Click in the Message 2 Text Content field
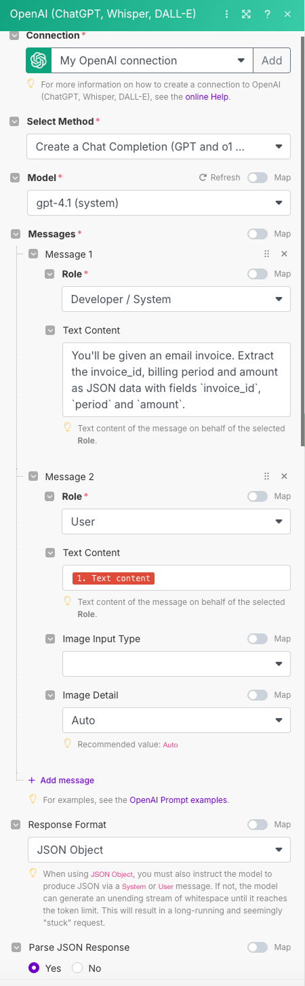 [x=176, y=578]
